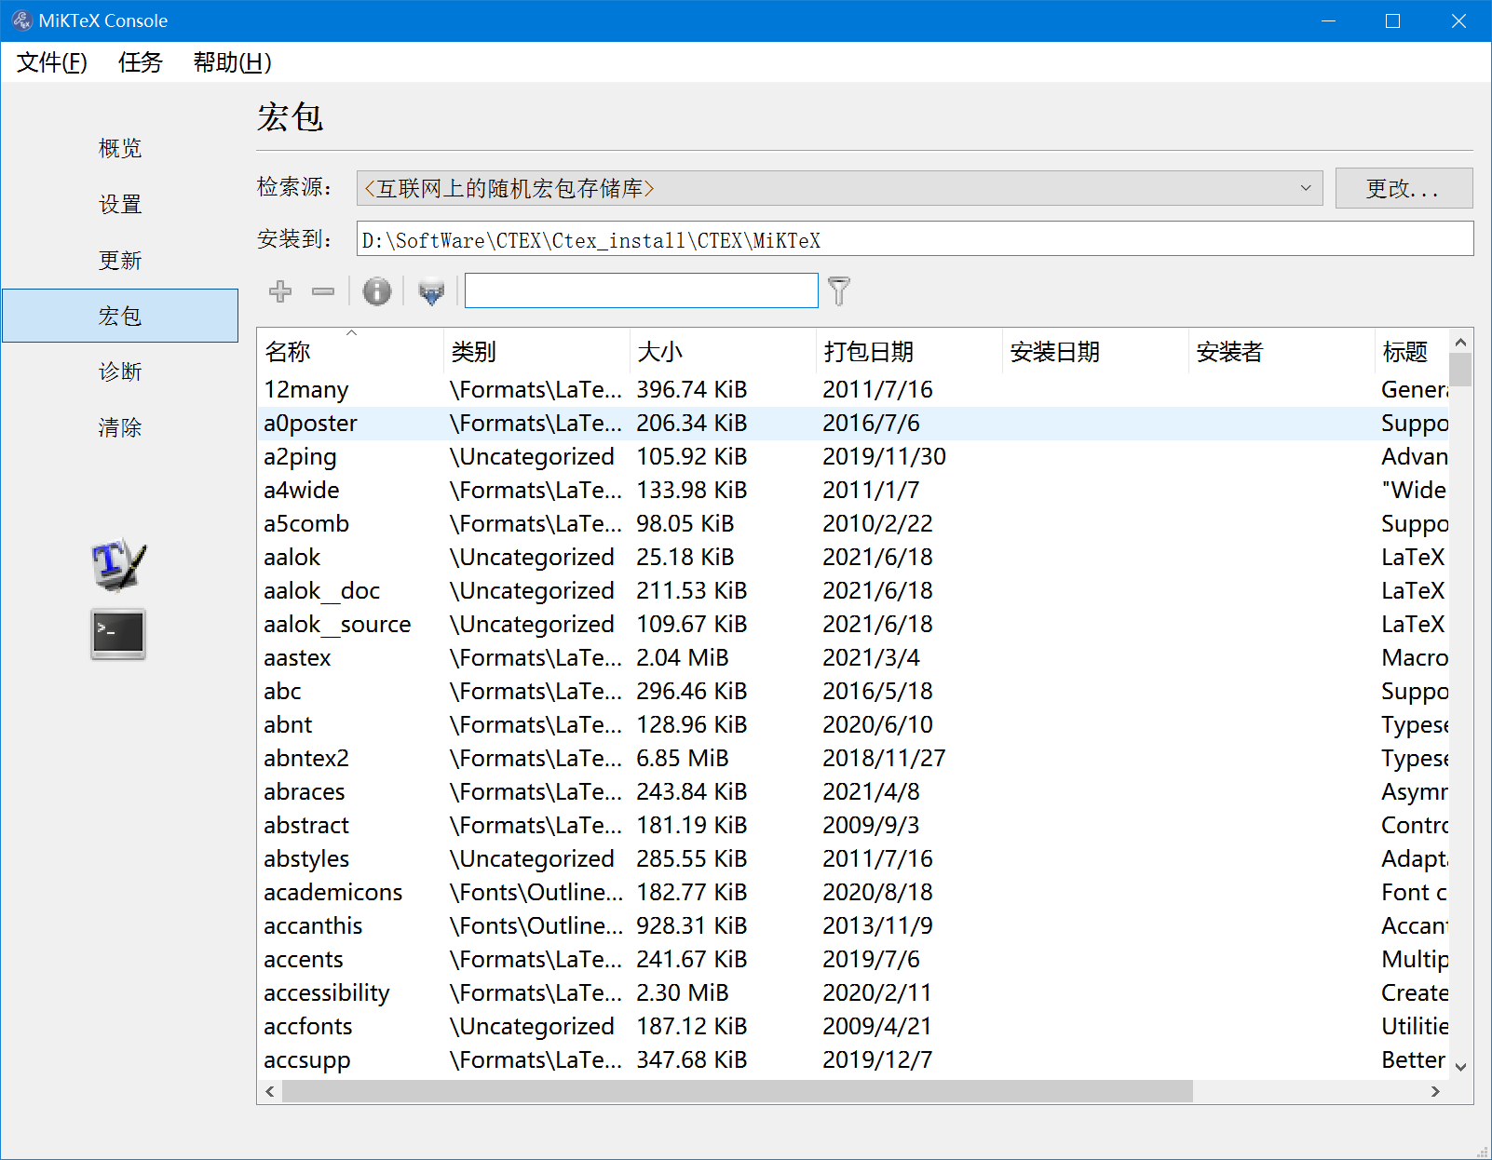
Task: Select the a4wide package row
Action: point(853,490)
